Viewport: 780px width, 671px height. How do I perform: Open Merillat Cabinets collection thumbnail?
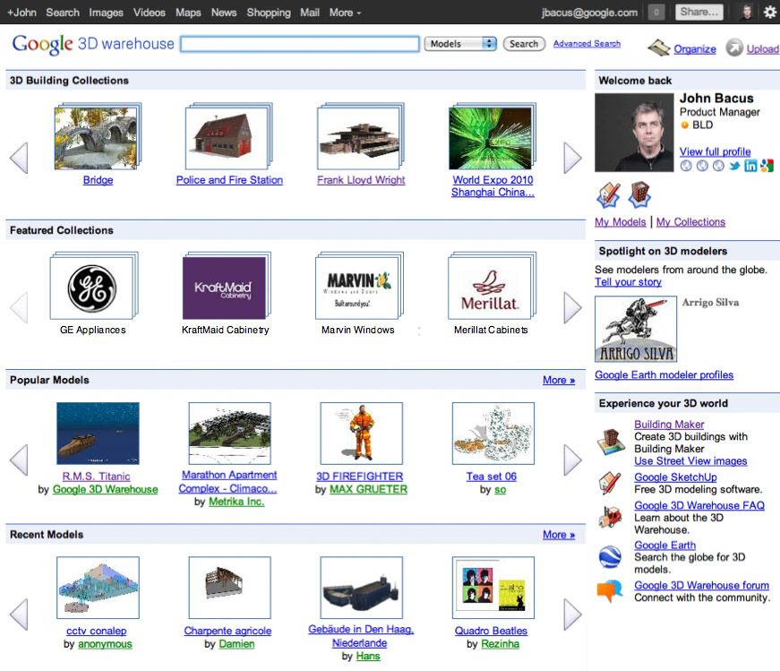point(492,286)
